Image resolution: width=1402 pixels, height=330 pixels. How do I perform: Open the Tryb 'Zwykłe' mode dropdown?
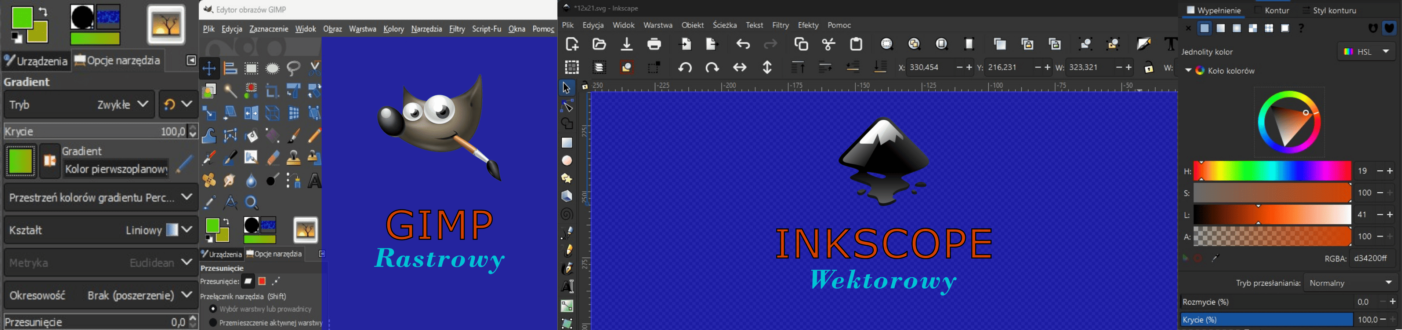(x=79, y=104)
